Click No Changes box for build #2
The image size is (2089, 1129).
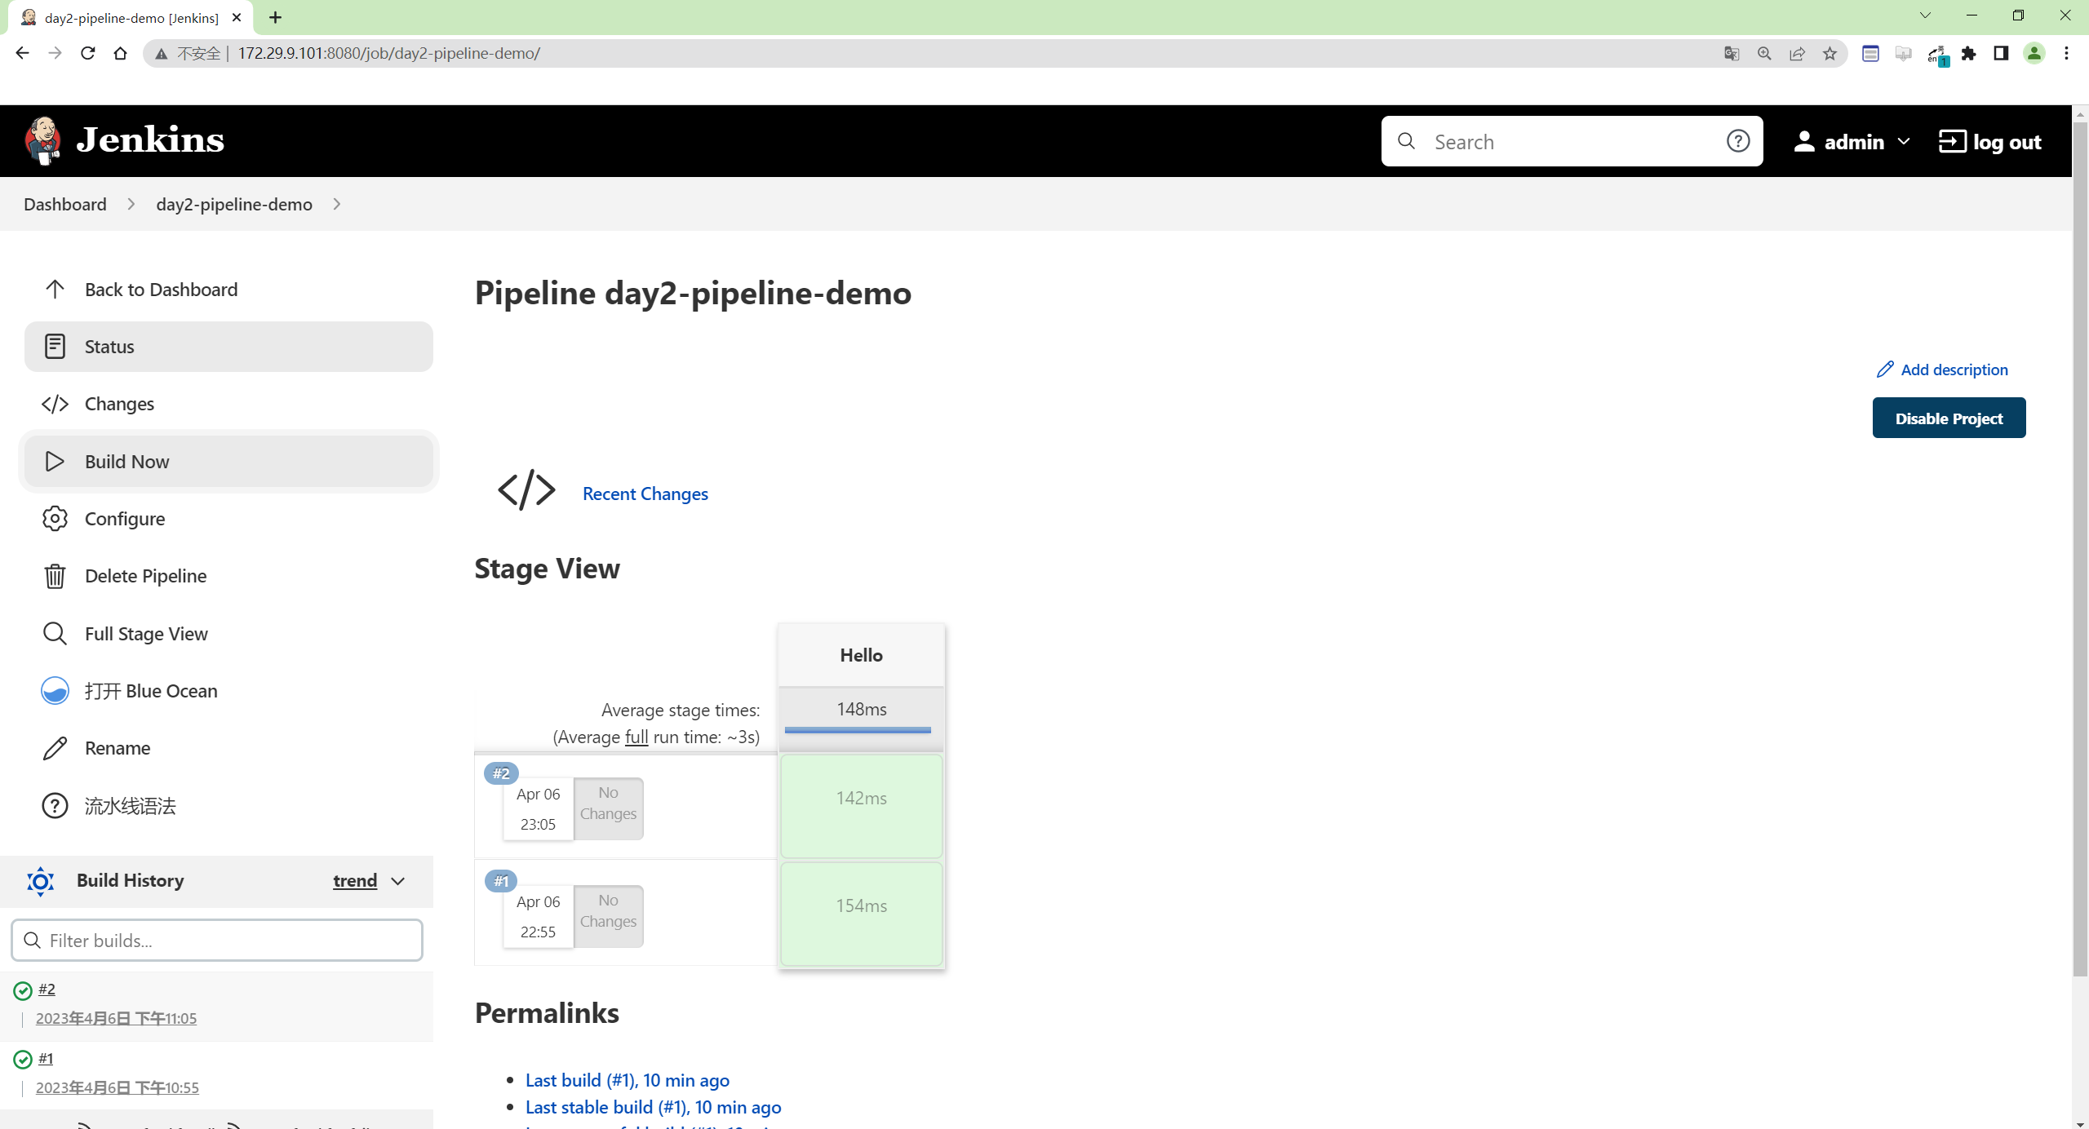click(x=608, y=808)
